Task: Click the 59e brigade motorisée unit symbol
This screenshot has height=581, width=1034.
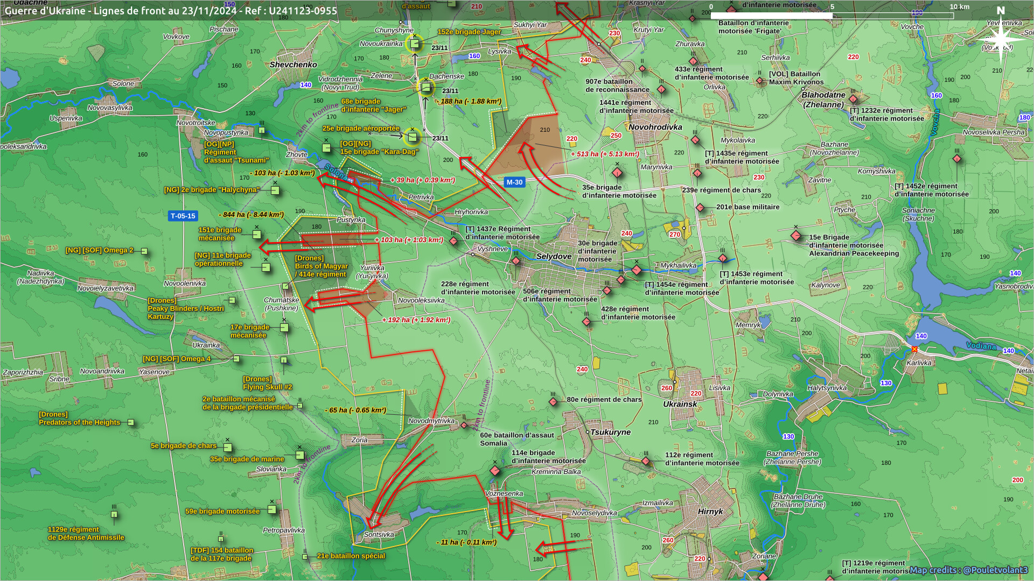Action: click(272, 509)
